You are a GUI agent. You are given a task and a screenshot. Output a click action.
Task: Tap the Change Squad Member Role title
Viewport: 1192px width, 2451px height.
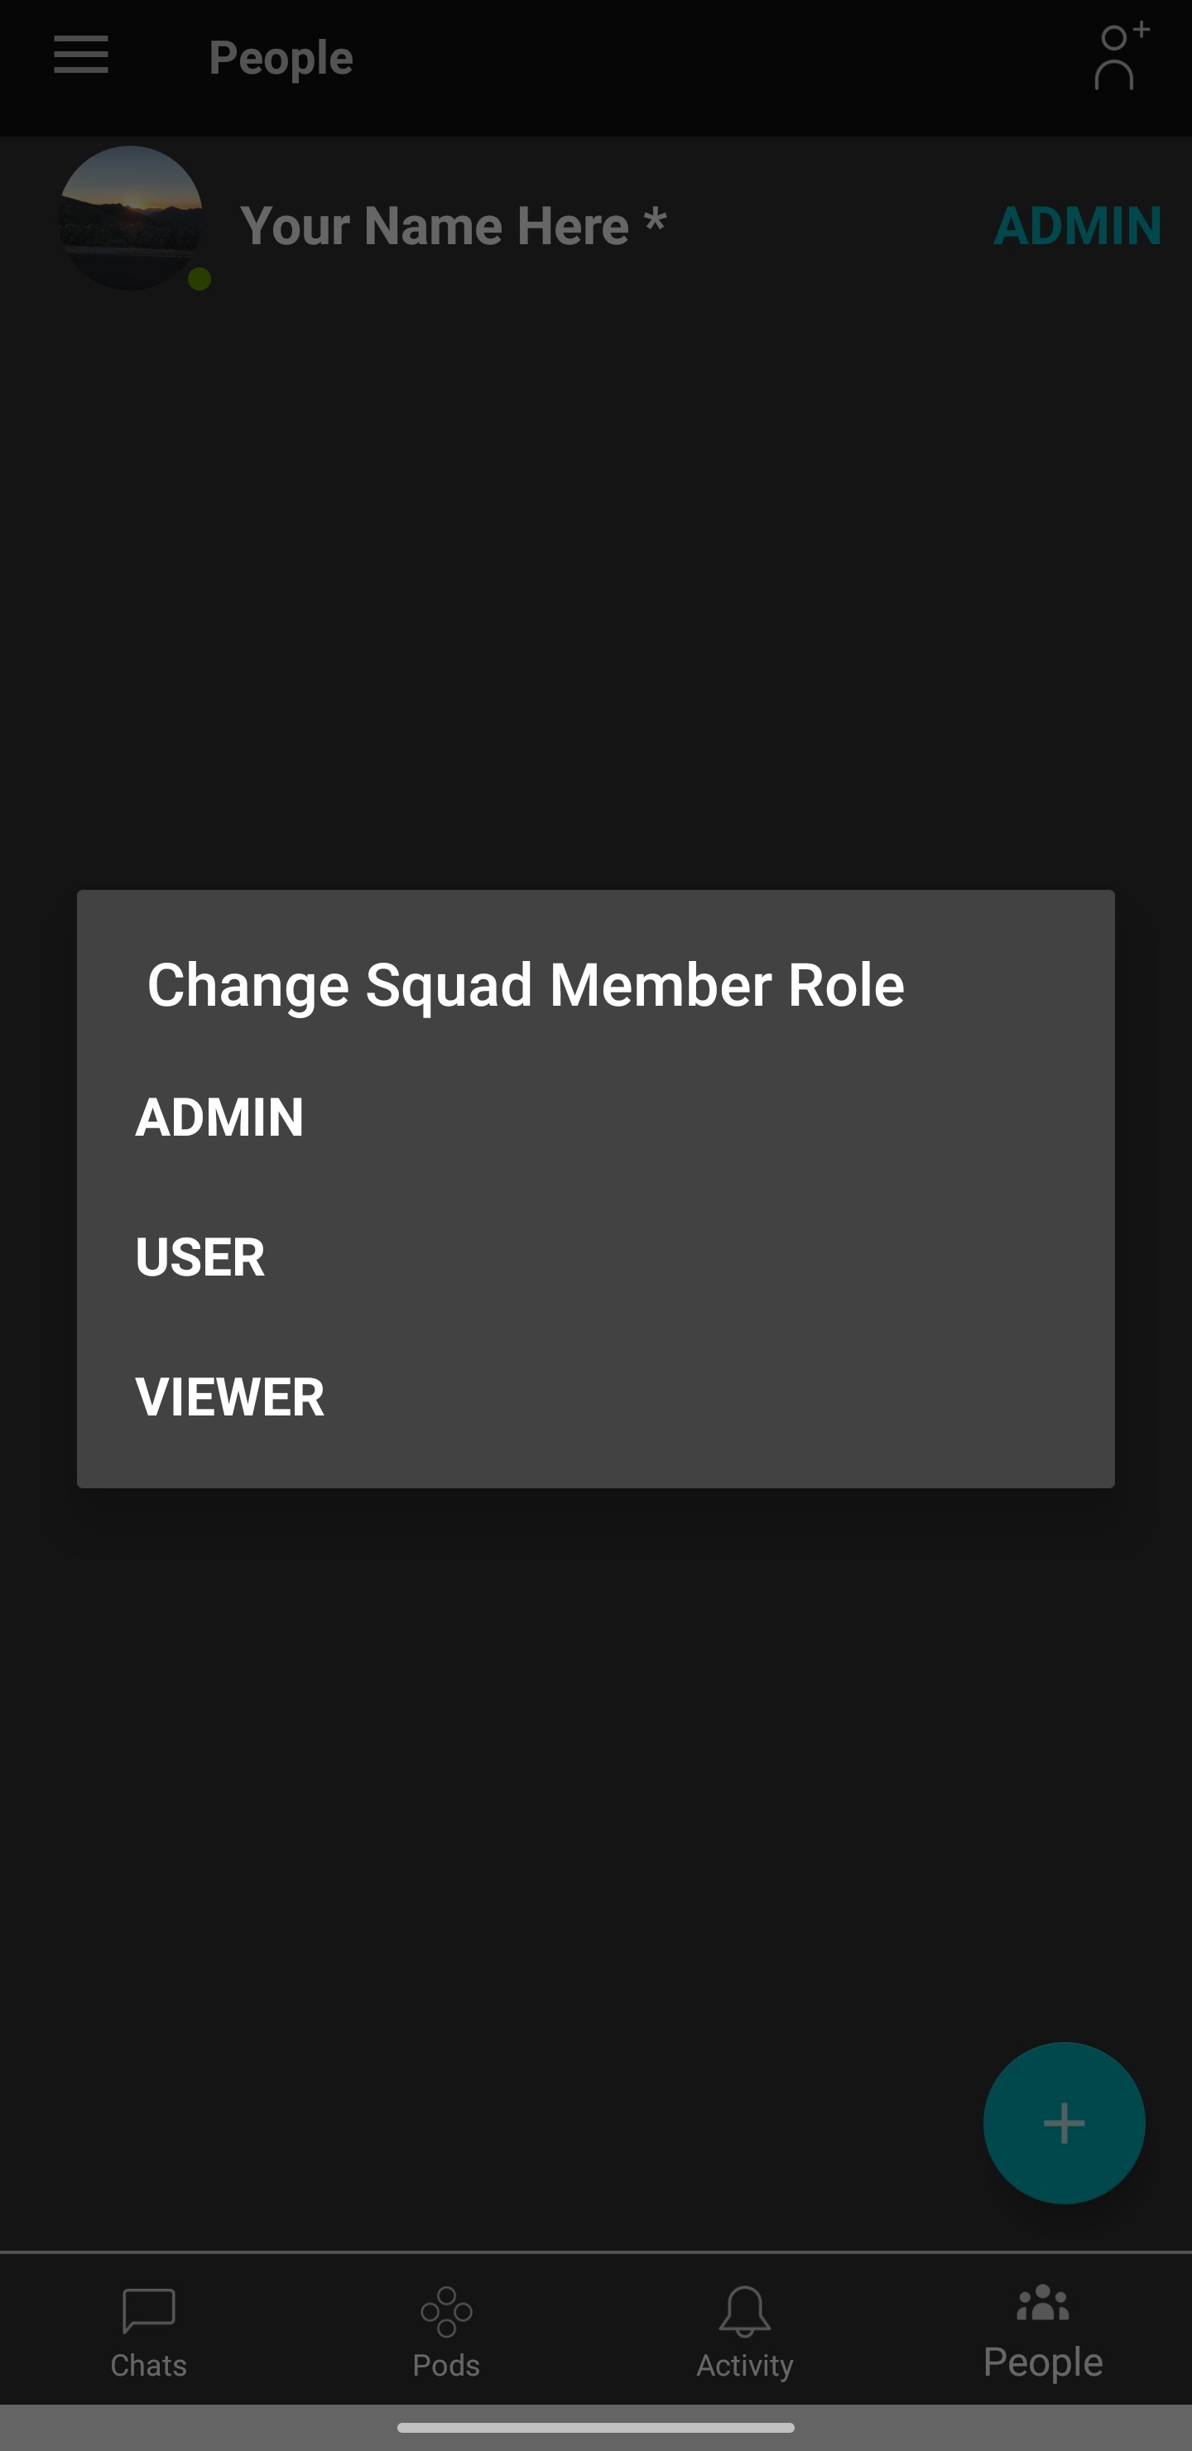pyautogui.click(x=525, y=985)
